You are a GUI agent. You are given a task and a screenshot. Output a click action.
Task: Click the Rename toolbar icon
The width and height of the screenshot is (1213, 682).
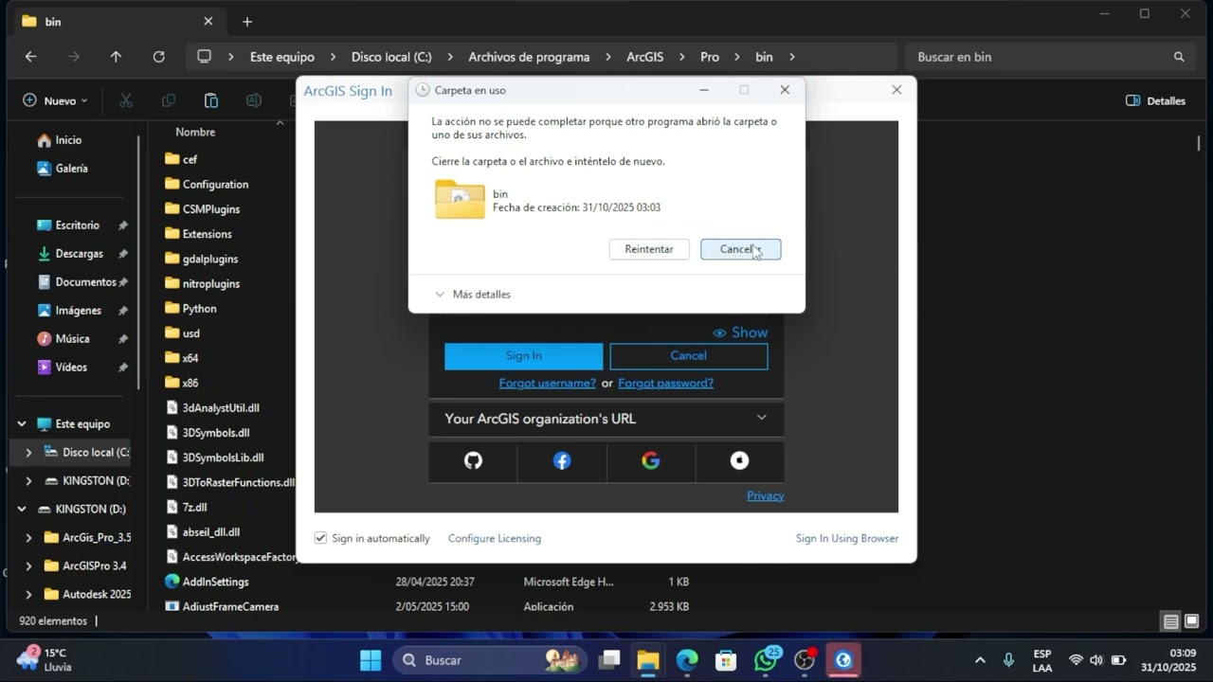254,100
